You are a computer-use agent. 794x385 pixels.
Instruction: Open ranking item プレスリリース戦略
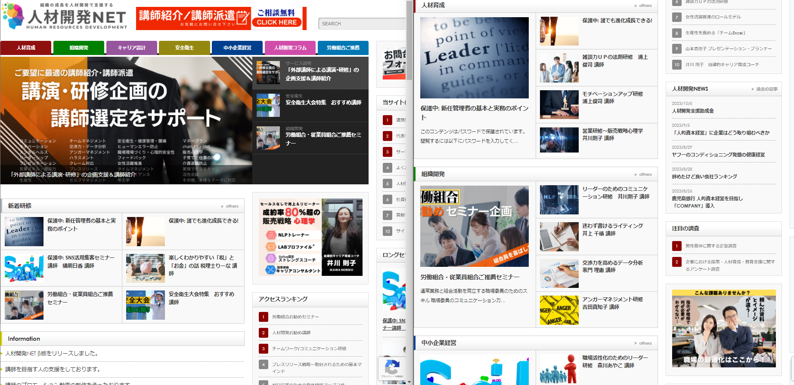316,368
